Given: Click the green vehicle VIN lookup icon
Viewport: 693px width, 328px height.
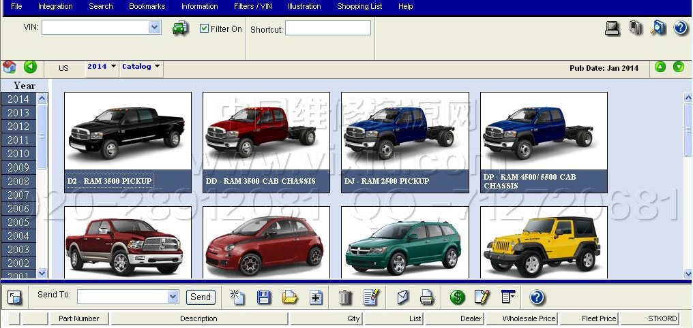Looking at the screenshot, I should coord(179,28).
